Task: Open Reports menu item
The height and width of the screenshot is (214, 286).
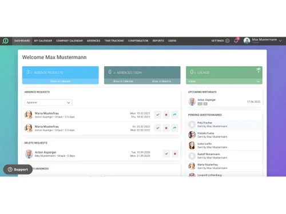Action: 158,41
